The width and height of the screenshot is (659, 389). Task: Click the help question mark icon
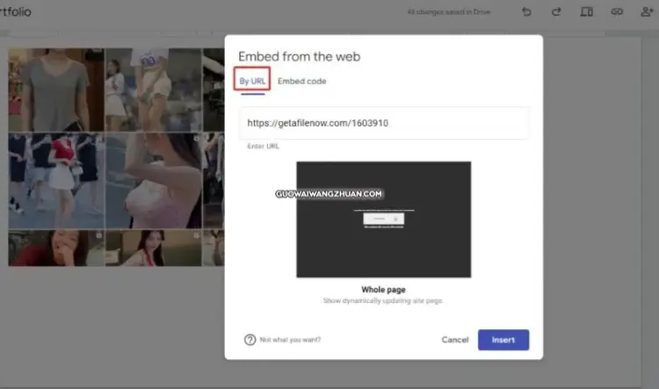[x=250, y=340]
